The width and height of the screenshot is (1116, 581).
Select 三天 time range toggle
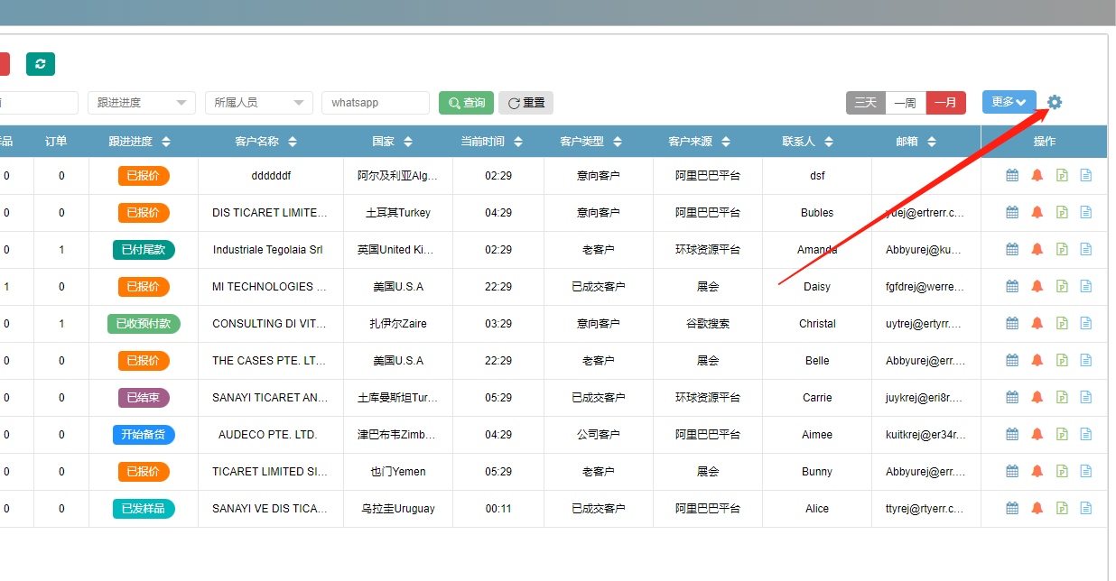[x=865, y=103]
